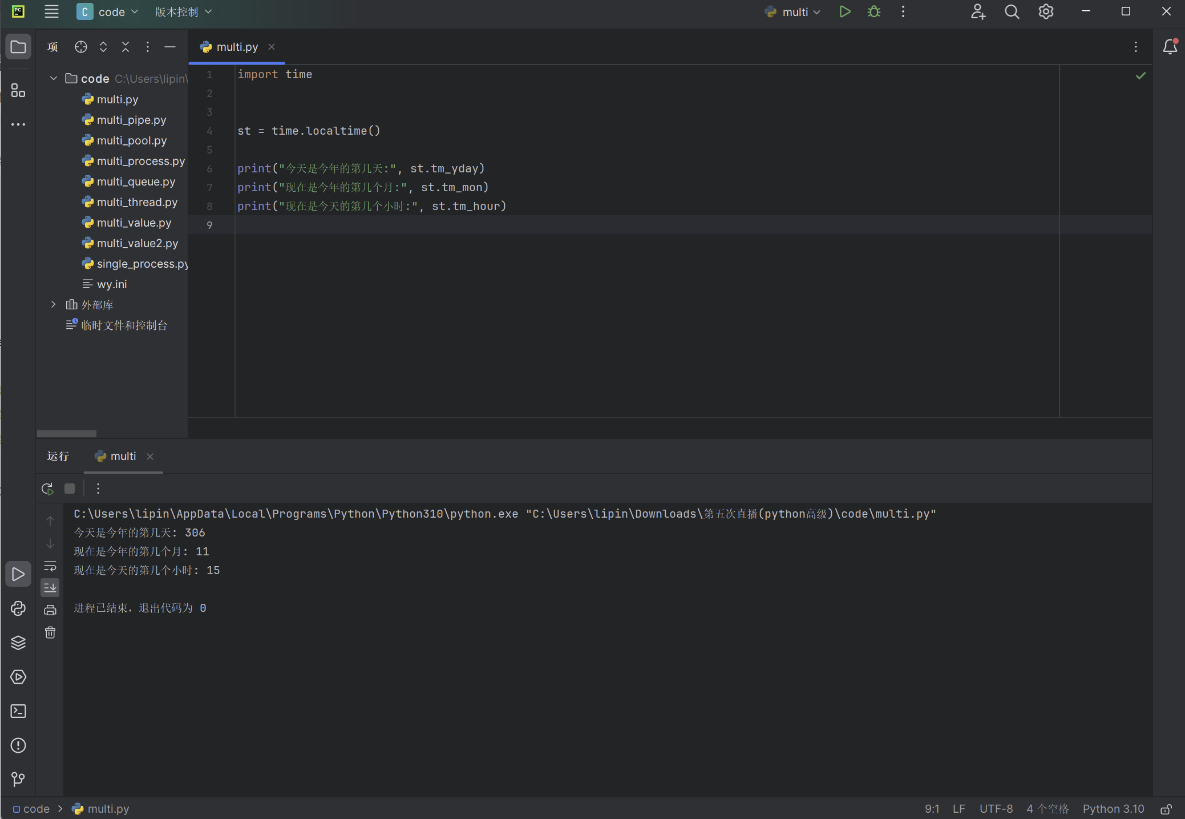Stop the running process
The width and height of the screenshot is (1185, 819).
pos(70,489)
